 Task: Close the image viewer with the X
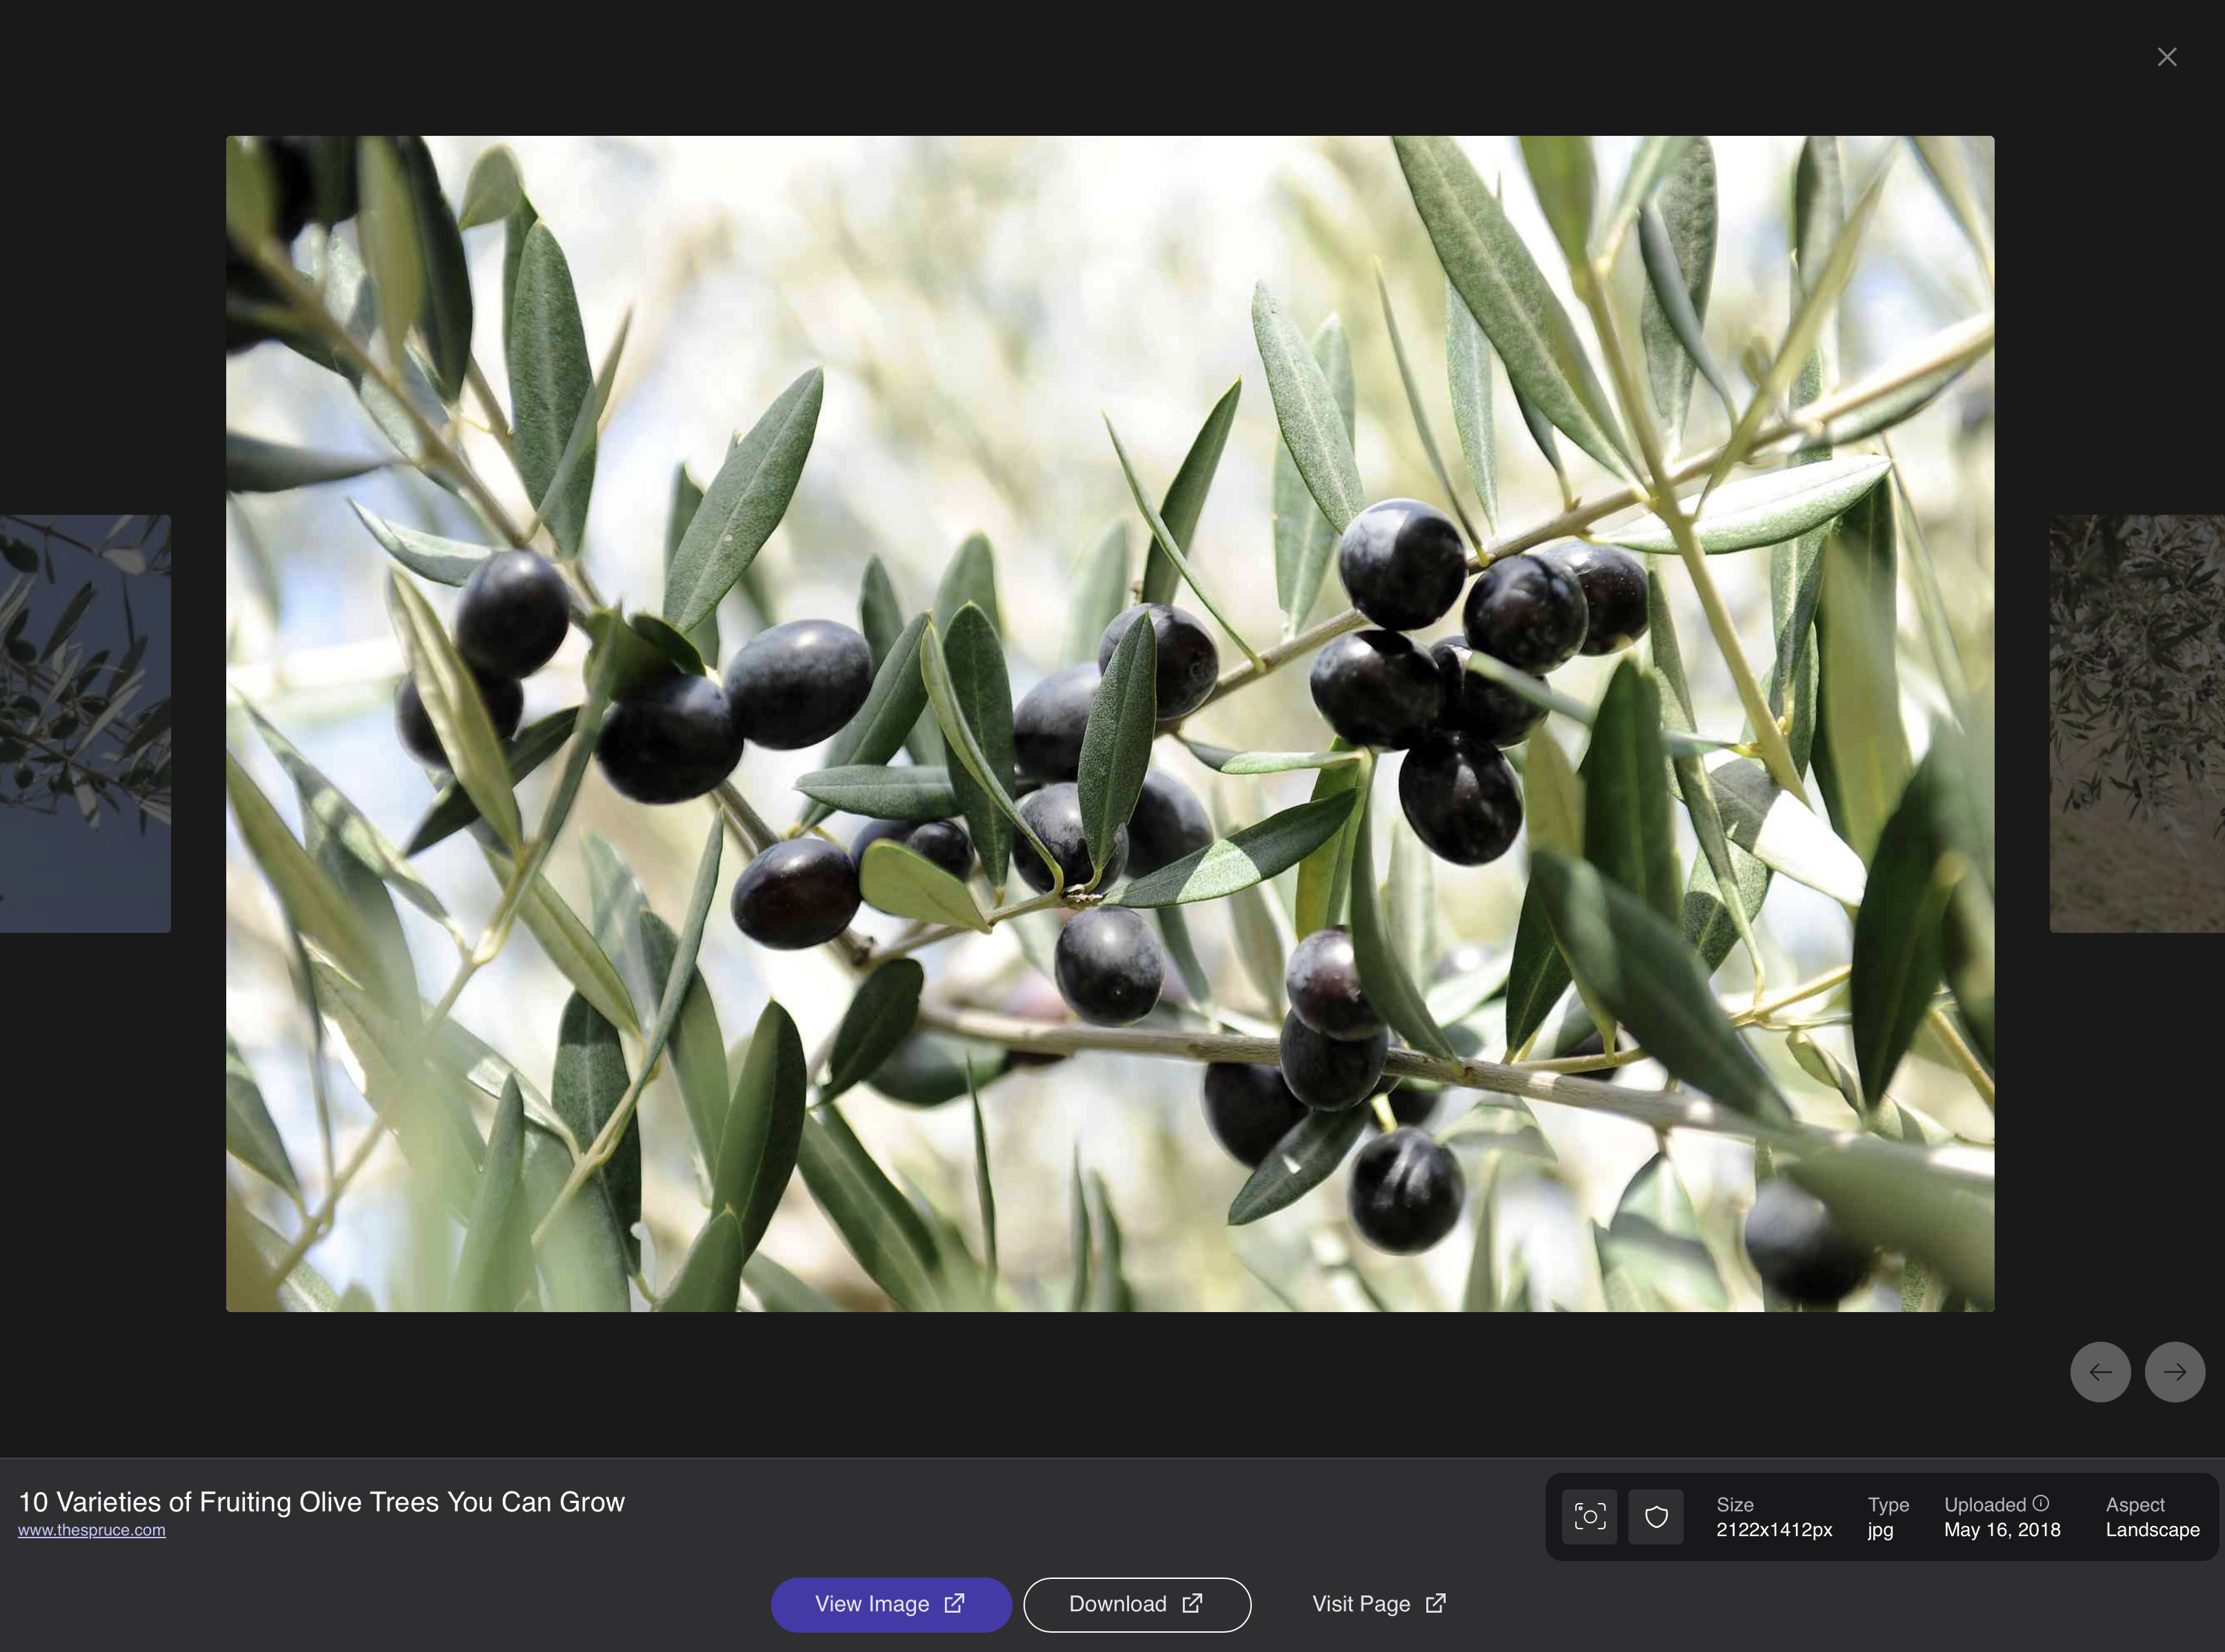click(x=2167, y=57)
